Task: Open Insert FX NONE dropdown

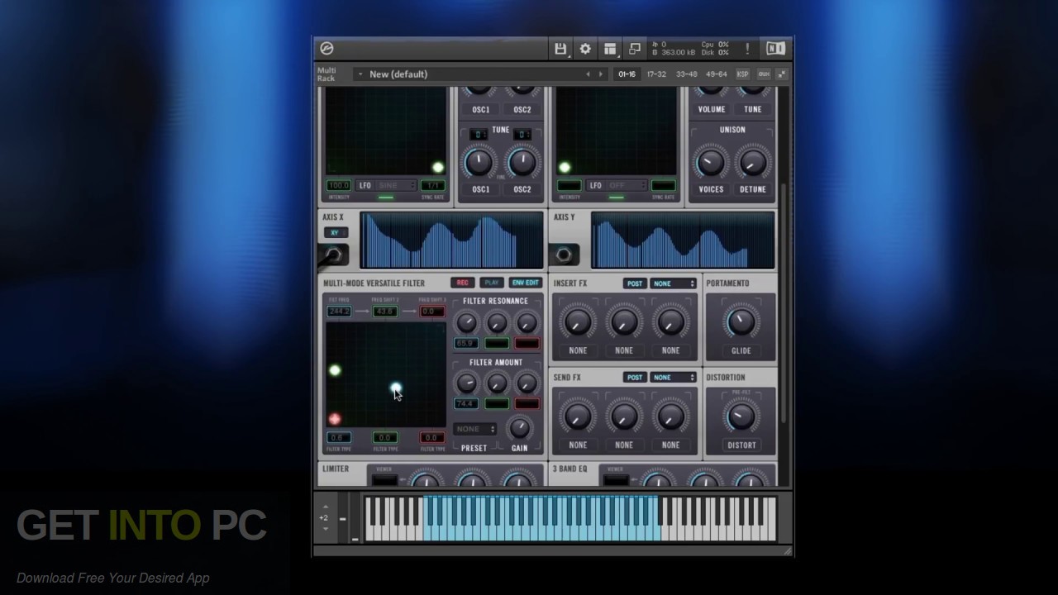Action: [673, 283]
